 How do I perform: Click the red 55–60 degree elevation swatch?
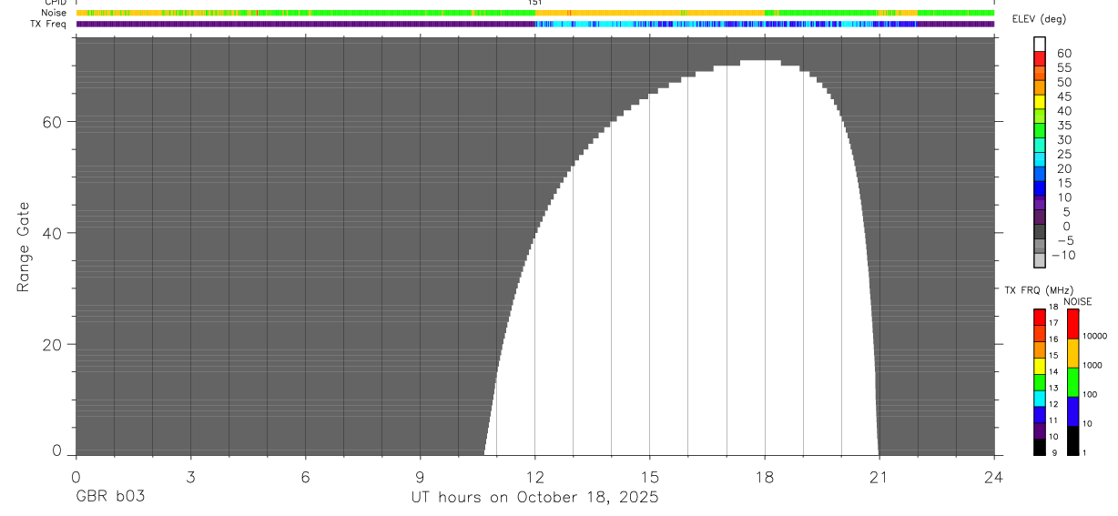[x=1040, y=58]
